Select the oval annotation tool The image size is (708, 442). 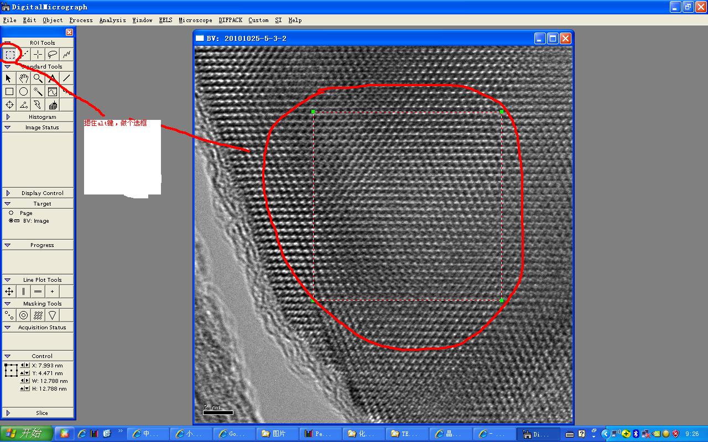[x=23, y=91]
